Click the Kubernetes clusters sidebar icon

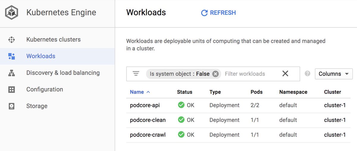pyautogui.click(x=12, y=40)
